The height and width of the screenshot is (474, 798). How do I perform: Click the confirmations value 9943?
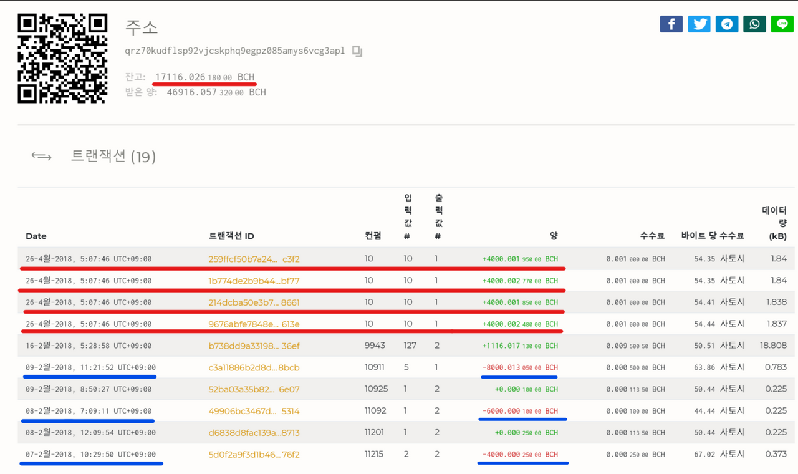coord(375,346)
